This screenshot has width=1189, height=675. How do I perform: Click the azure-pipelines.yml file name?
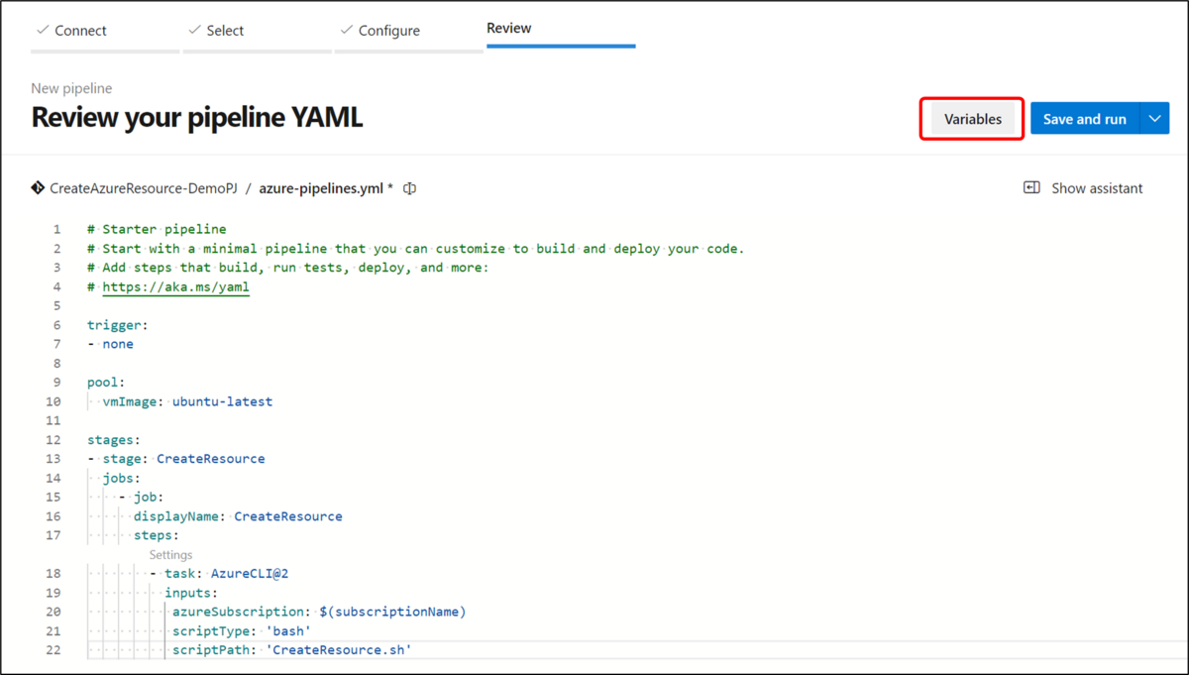(x=322, y=188)
